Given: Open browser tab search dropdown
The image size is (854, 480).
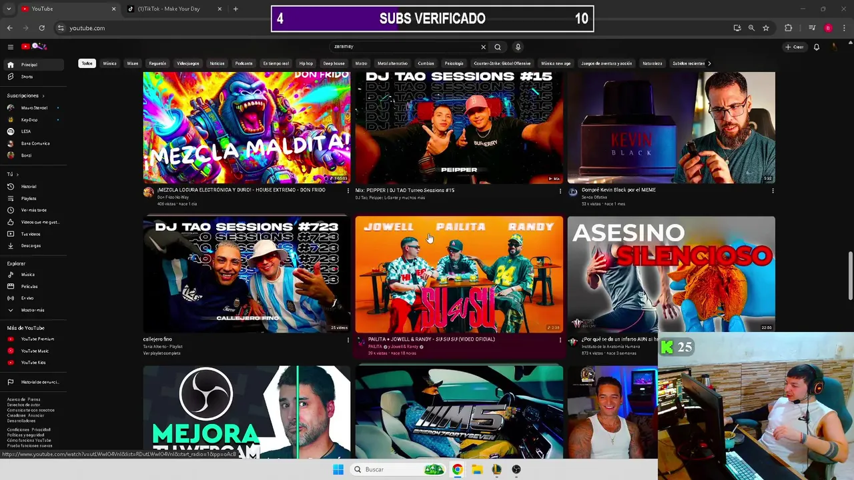Looking at the screenshot, I should pyautogui.click(x=9, y=9).
